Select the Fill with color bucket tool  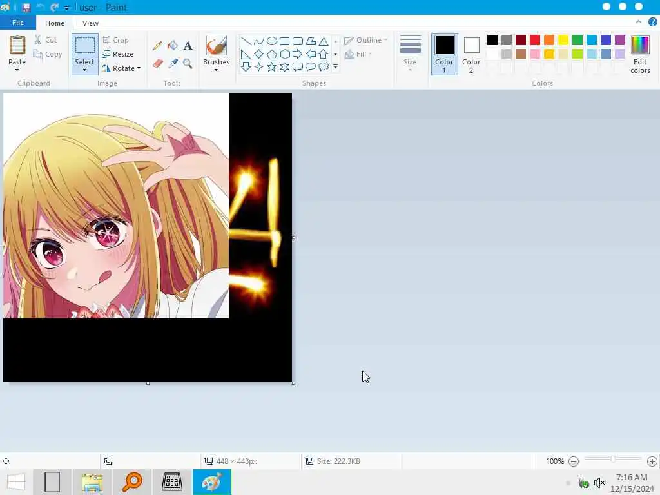point(173,46)
